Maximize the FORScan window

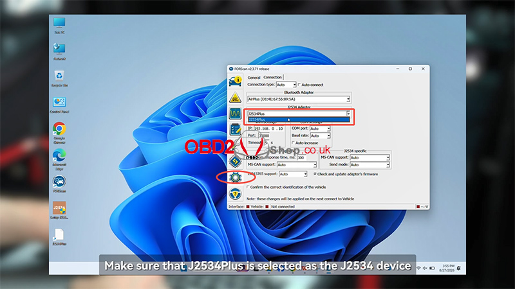(x=410, y=69)
